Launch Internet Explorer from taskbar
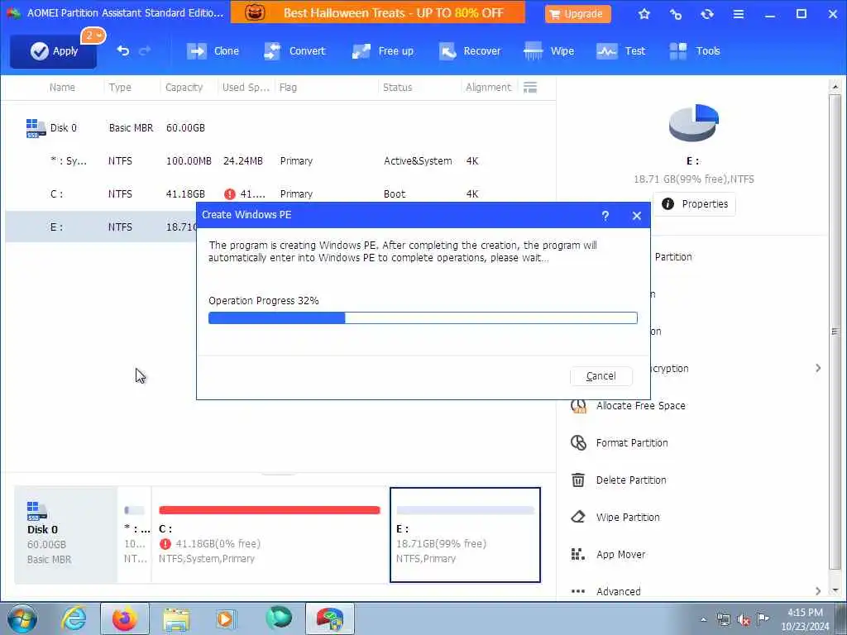Viewport: 847px width, 635px height. 74,618
